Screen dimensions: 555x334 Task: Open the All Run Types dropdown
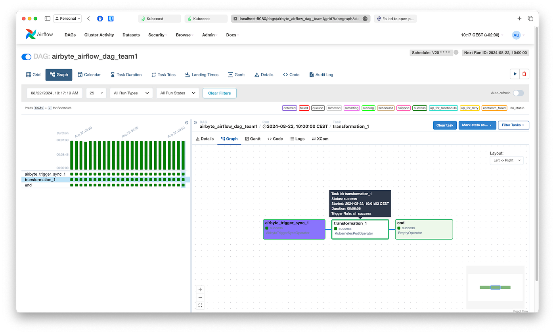point(131,93)
